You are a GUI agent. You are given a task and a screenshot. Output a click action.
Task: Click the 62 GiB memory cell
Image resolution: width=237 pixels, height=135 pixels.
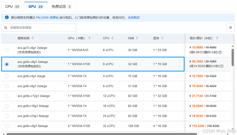133,106
